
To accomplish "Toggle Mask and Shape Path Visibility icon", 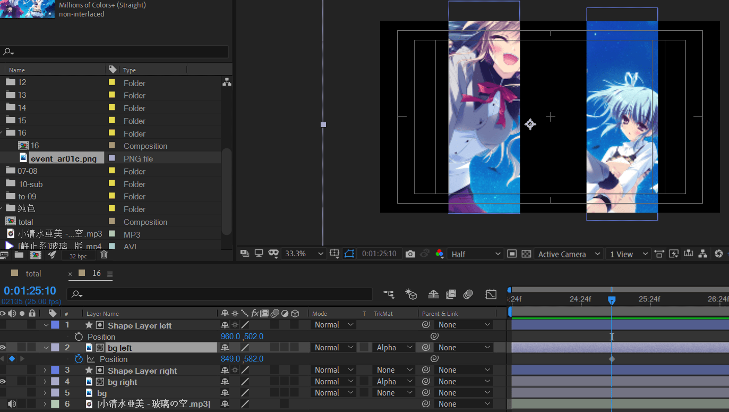I will [349, 254].
